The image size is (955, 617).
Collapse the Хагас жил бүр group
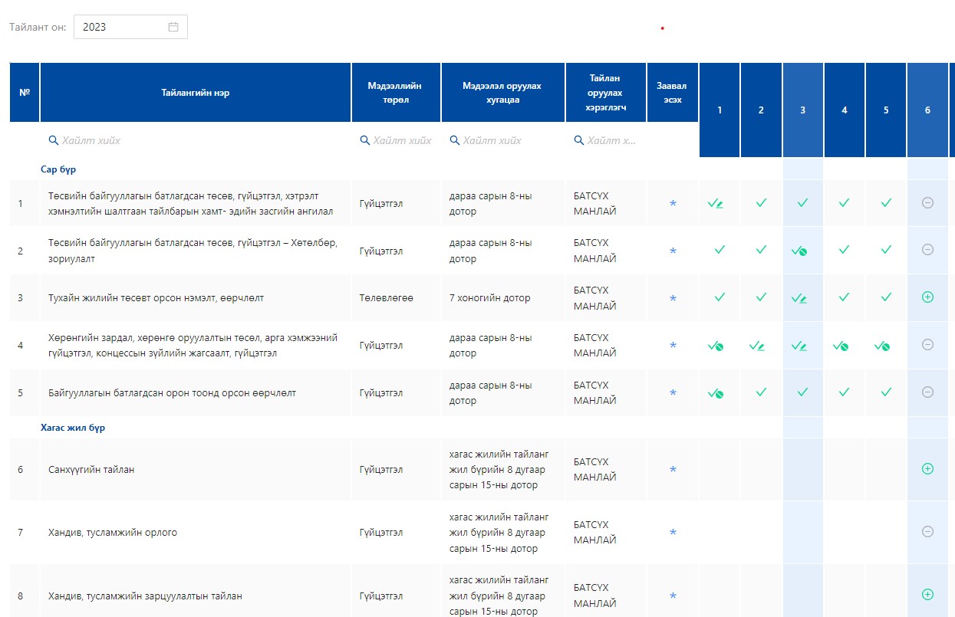coord(73,428)
